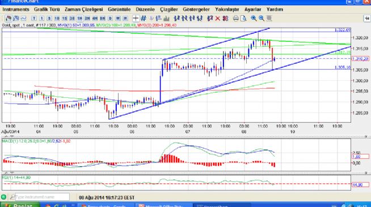The height and width of the screenshot is (207, 371).
Task: Click the print chart icon
Action: pyautogui.click(x=235, y=18)
